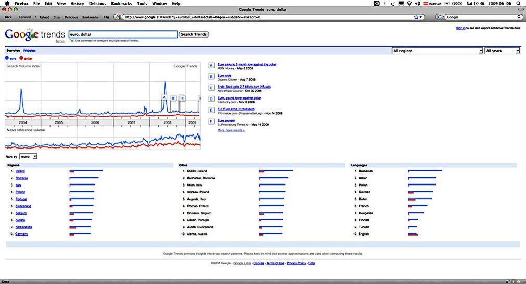
Task: Open the Privacy Policy footer link
Action: (x=296, y=263)
